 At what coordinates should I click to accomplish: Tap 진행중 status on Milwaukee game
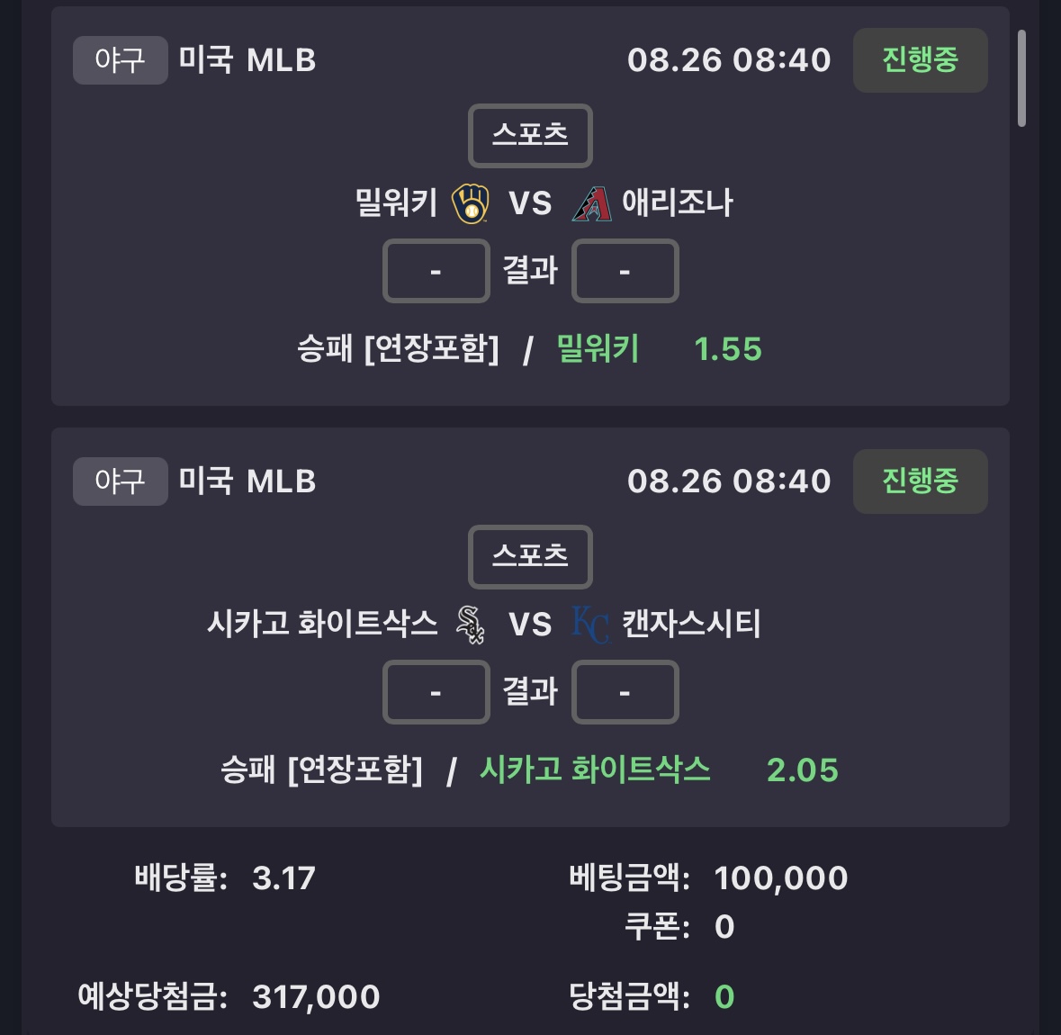(921, 60)
